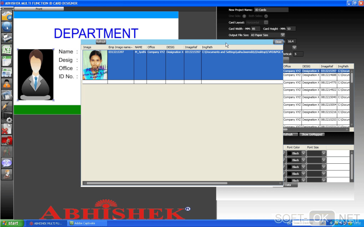The height and width of the screenshot is (227, 364).
Task: Open project folder icon in sidebar
Action: coord(7,16)
